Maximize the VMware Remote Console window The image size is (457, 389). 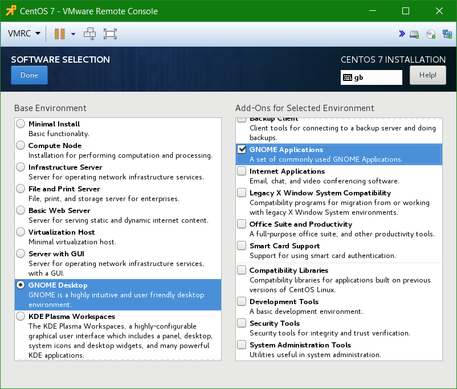click(x=406, y=11)
